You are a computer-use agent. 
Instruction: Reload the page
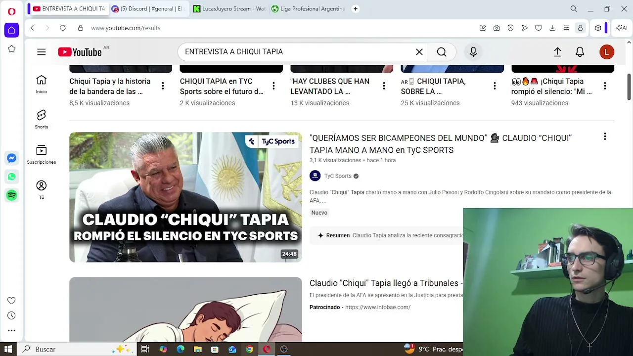pos(63,28)
